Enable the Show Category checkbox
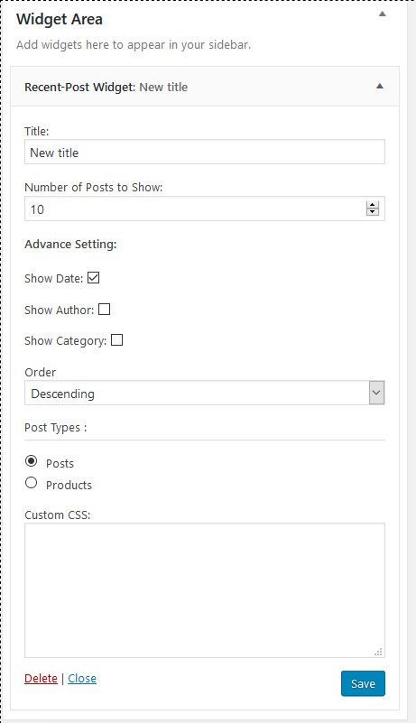 117,339
